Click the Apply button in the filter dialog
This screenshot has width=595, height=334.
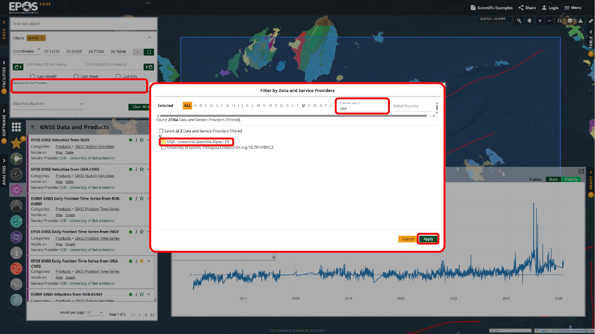428,239
